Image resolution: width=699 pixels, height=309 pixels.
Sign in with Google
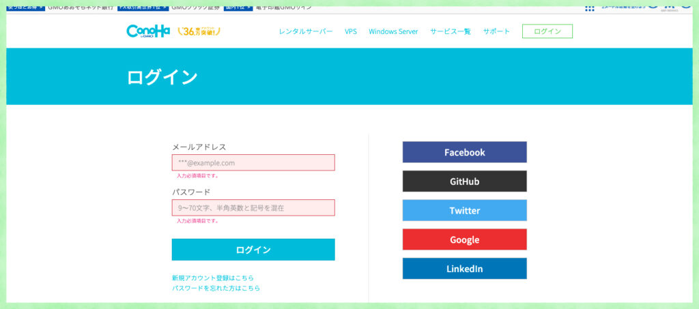pos(464,239)
